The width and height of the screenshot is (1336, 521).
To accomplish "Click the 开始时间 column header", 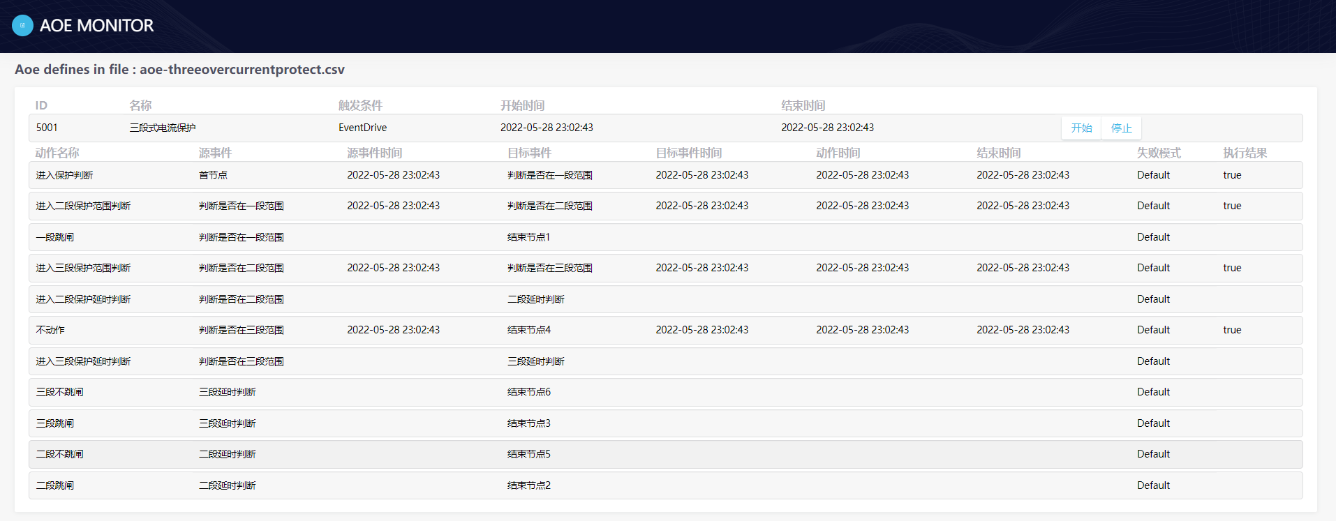I will [x=522, y=105].
